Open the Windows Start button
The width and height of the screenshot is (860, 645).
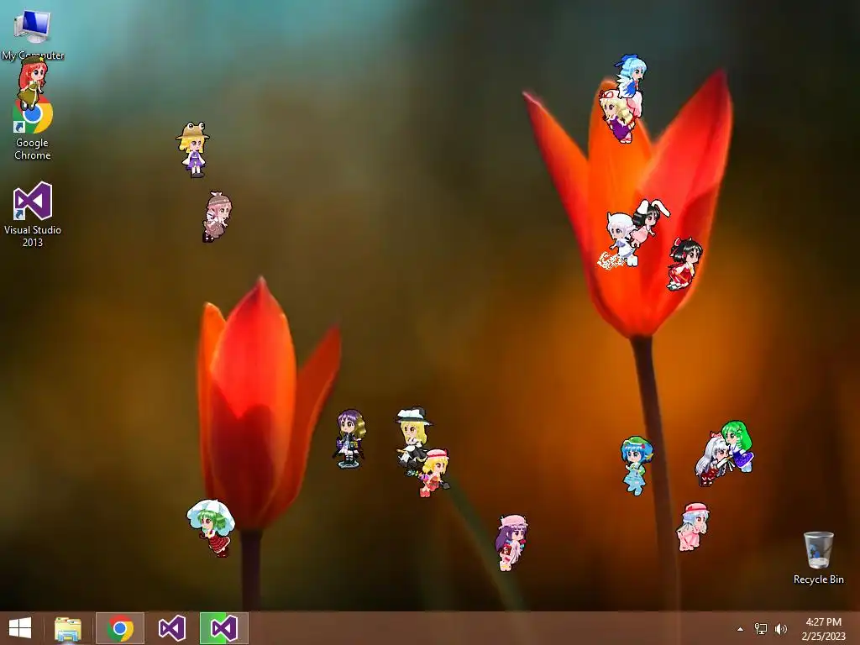[x=20, y=628]
